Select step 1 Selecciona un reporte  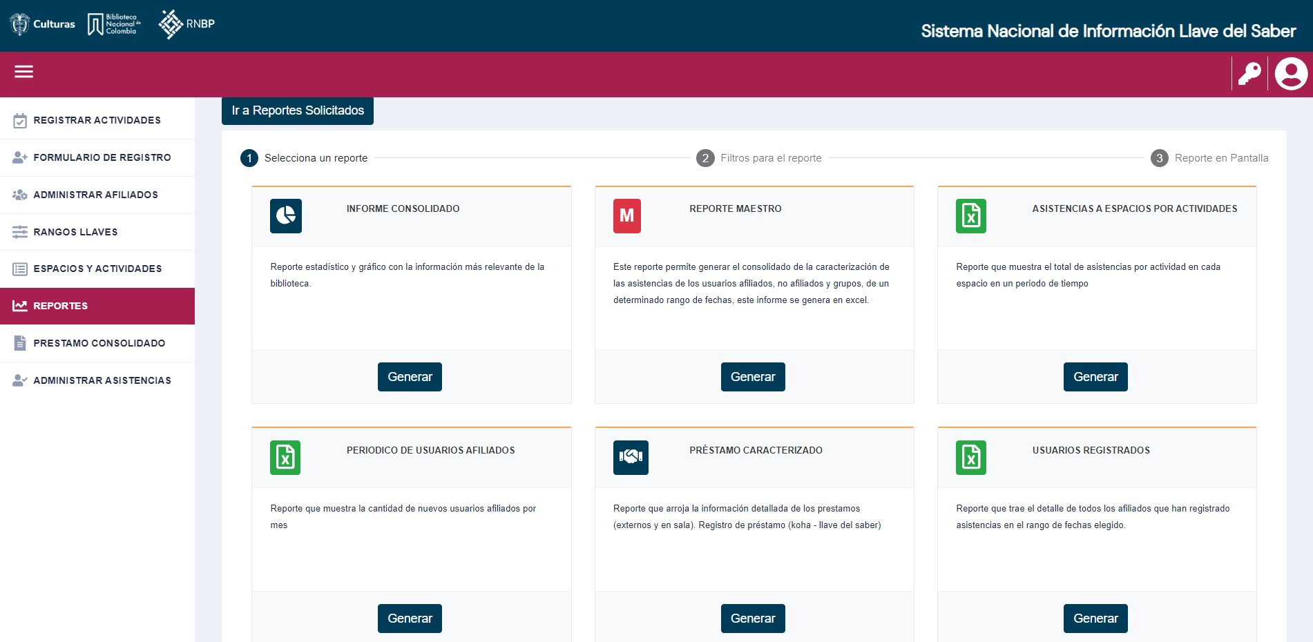(304, 158)
